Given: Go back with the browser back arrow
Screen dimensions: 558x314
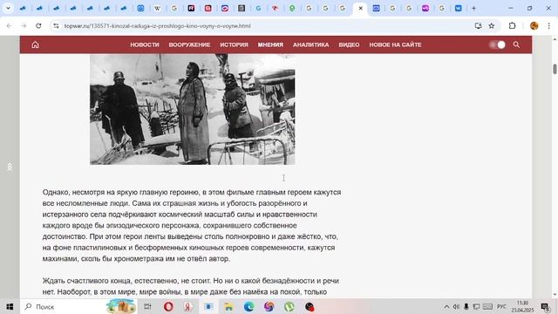Looking at the screenshot, I should [x=10, y=25].
